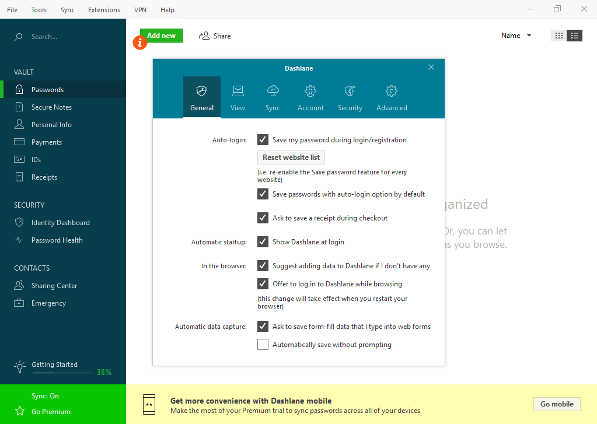Click the Go mobile button

[557, 404]
